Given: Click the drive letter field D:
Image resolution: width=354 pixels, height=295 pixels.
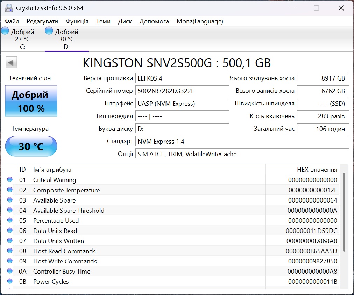Looking at the screenshot, I should point(182,129).
